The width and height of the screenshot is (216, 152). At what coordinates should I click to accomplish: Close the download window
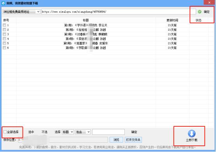click(x=209, y=2)
